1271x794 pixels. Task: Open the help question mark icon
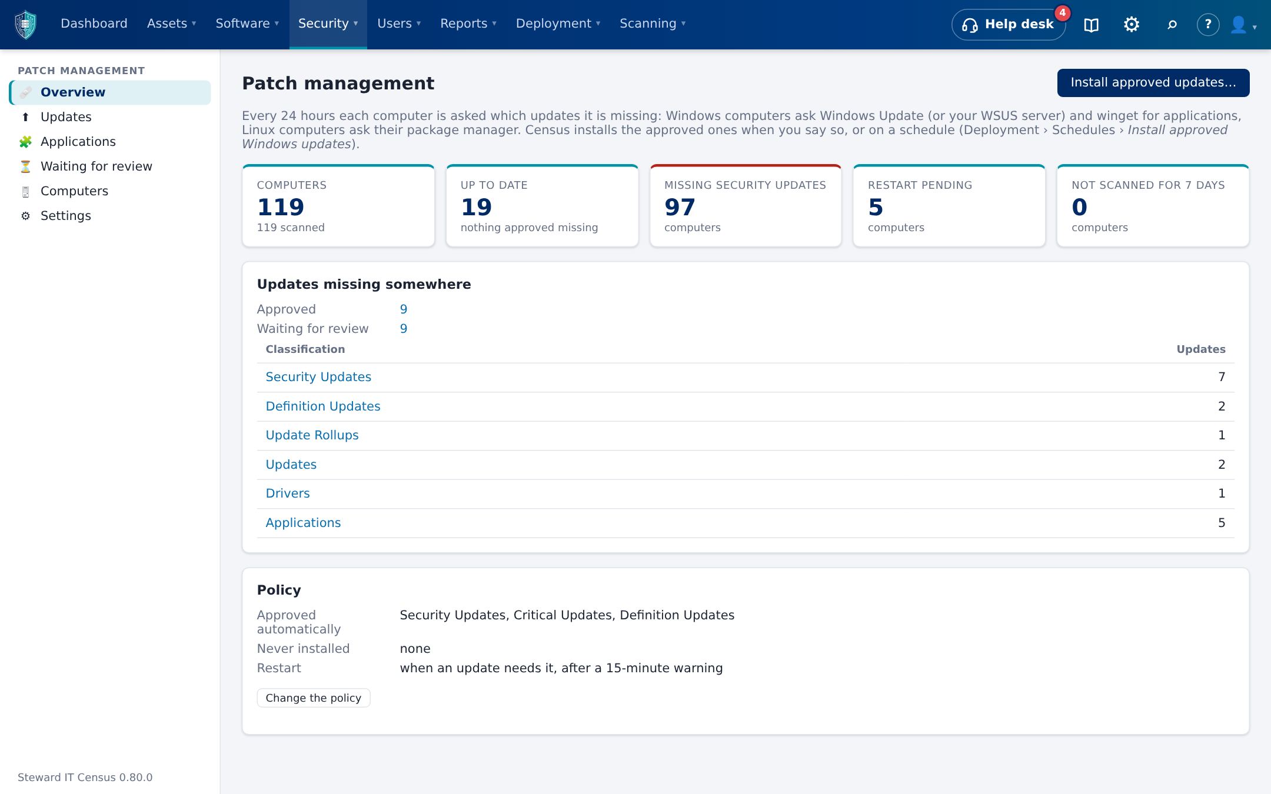pos(1208,25)
